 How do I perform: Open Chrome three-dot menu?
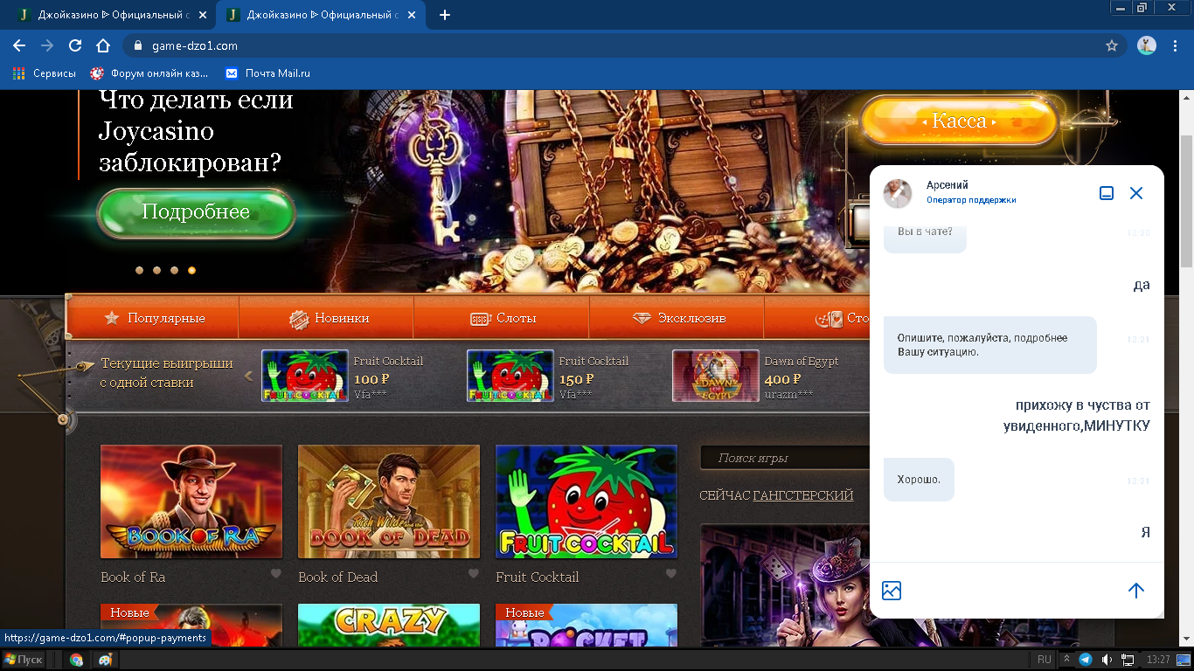coord(1174,45)
